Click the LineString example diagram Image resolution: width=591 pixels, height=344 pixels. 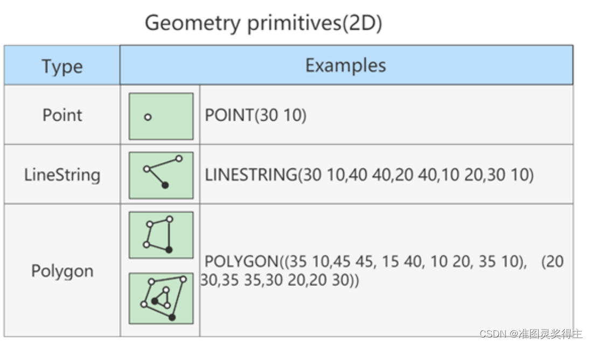click(x=161, y=175)
